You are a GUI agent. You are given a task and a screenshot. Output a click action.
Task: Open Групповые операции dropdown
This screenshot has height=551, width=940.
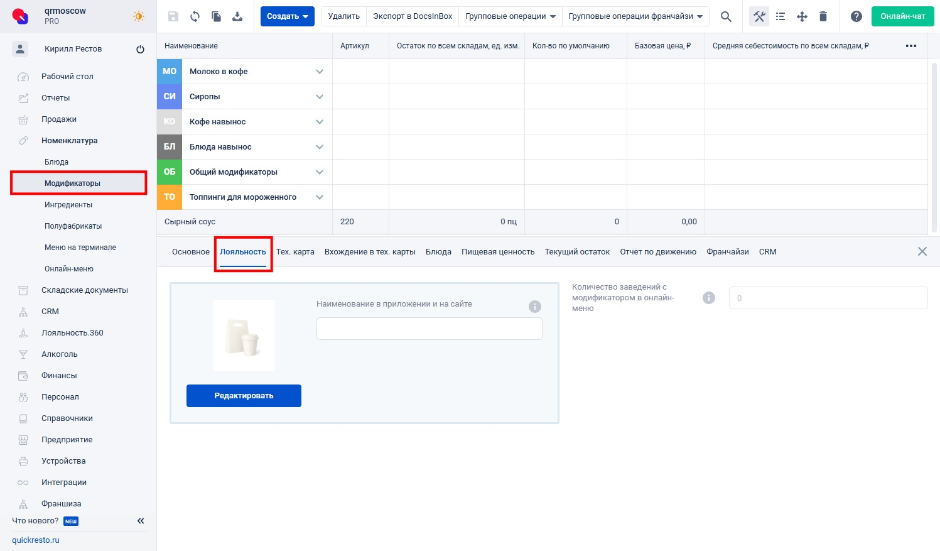tap(510, 16)
